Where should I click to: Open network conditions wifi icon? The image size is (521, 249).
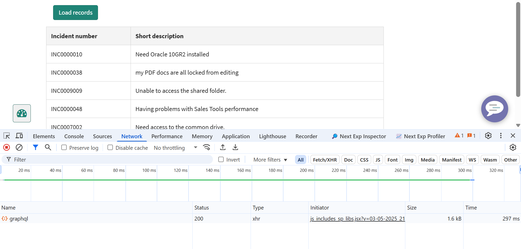tap(207, 147)
